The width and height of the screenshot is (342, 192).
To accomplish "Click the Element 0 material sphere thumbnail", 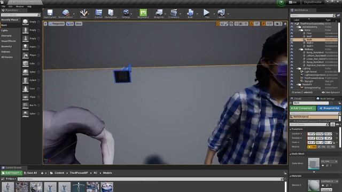I will (x=314, y=185).
